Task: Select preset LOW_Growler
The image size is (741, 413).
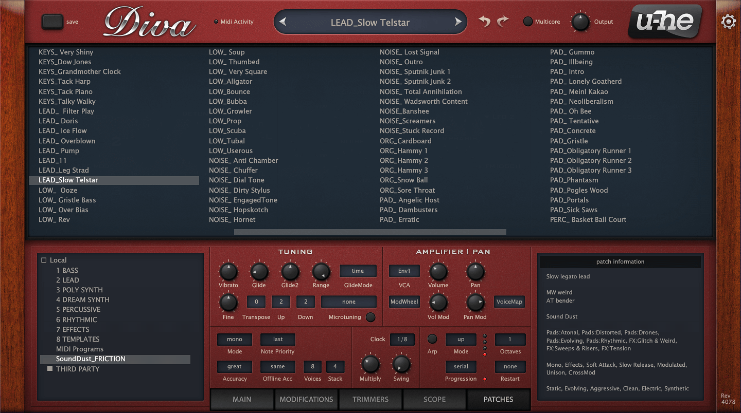Action: (231, 111)
